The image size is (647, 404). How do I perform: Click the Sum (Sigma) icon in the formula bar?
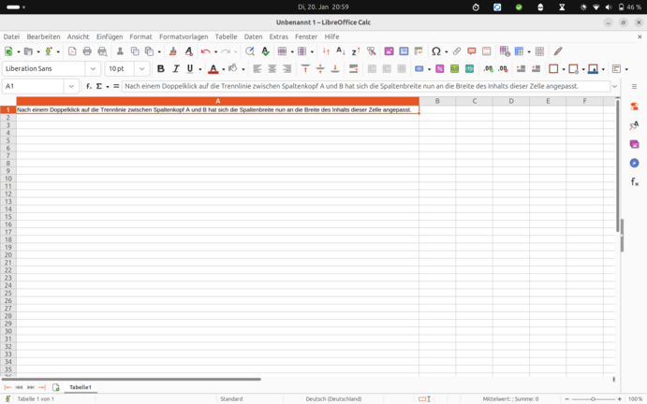[99, 86]
